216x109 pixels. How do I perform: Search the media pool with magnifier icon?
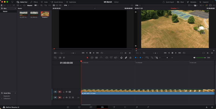pos(41,5)
